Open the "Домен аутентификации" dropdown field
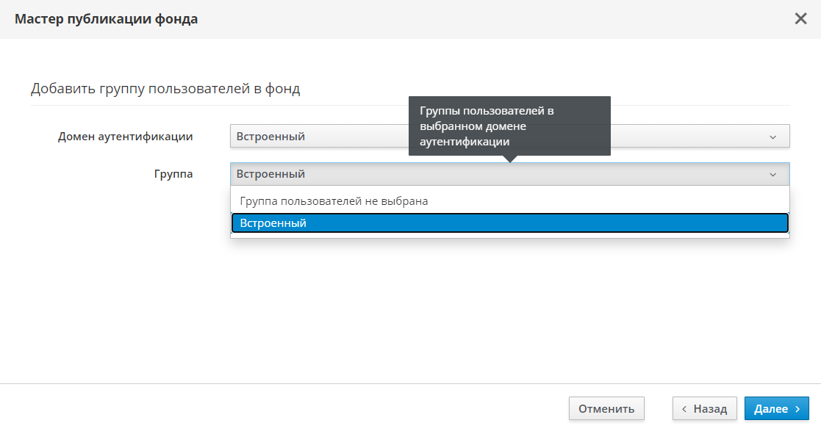 coord(318,137)
